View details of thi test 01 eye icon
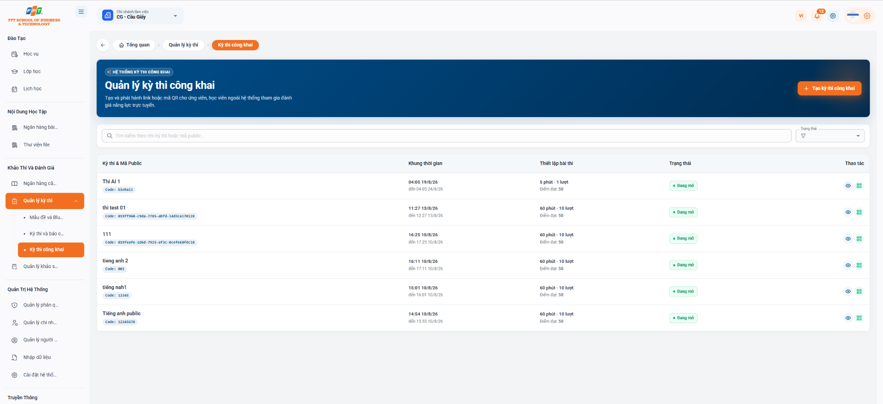Image resolution: width=883 pixels, height=404 pixels. (x=848, y=213)
